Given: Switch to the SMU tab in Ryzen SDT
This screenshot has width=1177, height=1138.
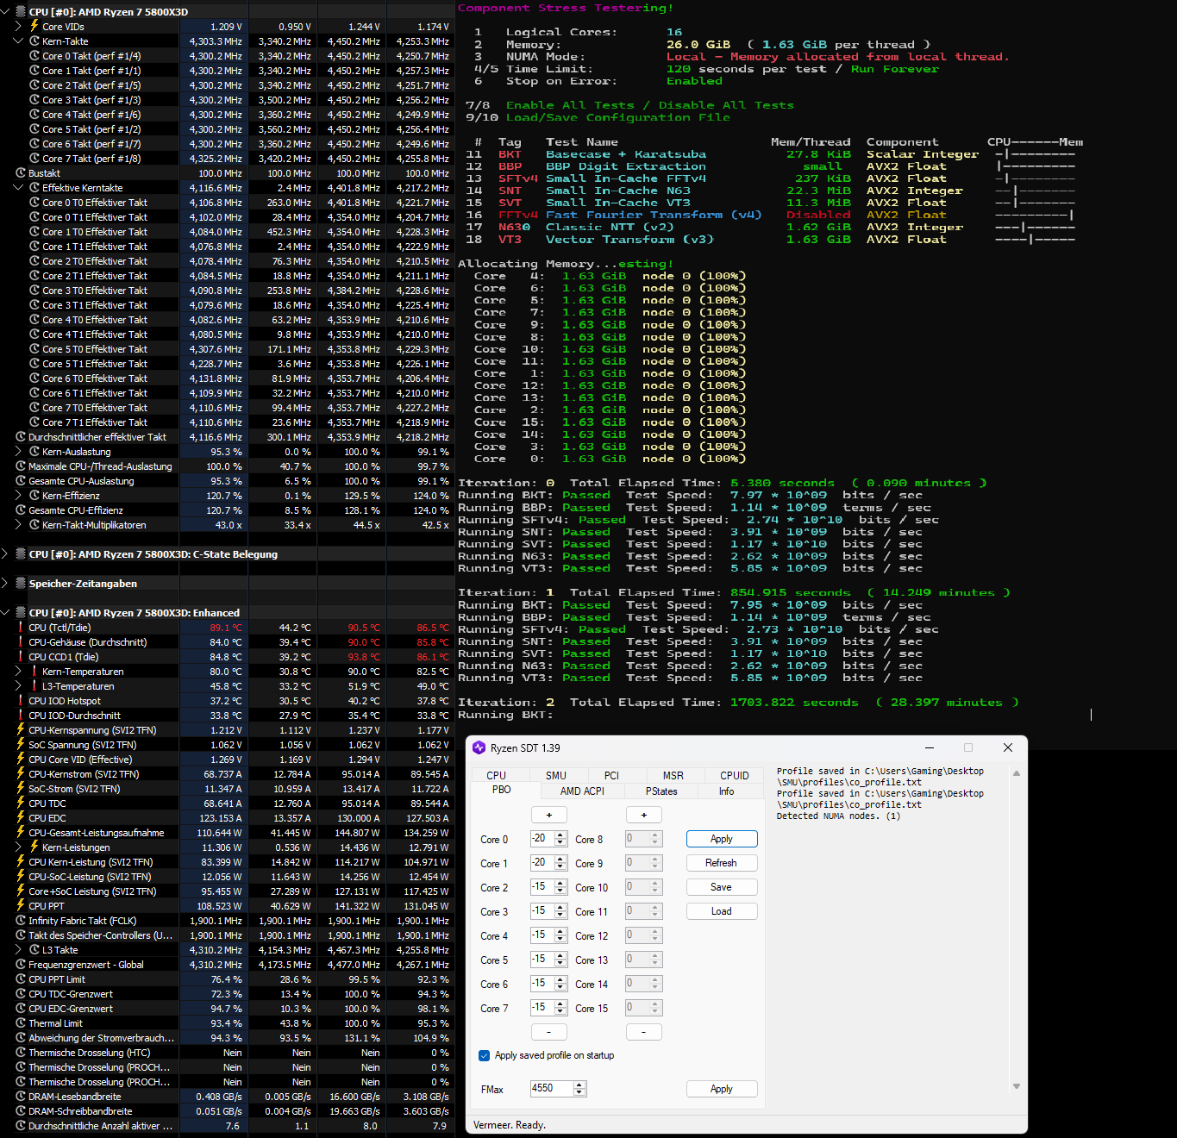Looking at the screenshot, I should pos(556,775).
